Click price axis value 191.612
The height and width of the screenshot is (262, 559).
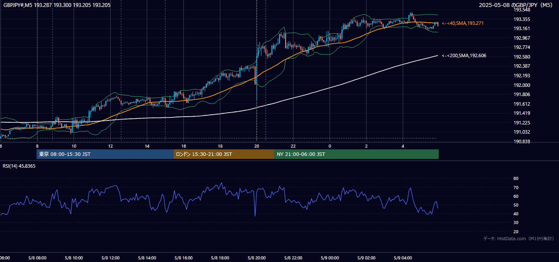(x=521, y=104)
